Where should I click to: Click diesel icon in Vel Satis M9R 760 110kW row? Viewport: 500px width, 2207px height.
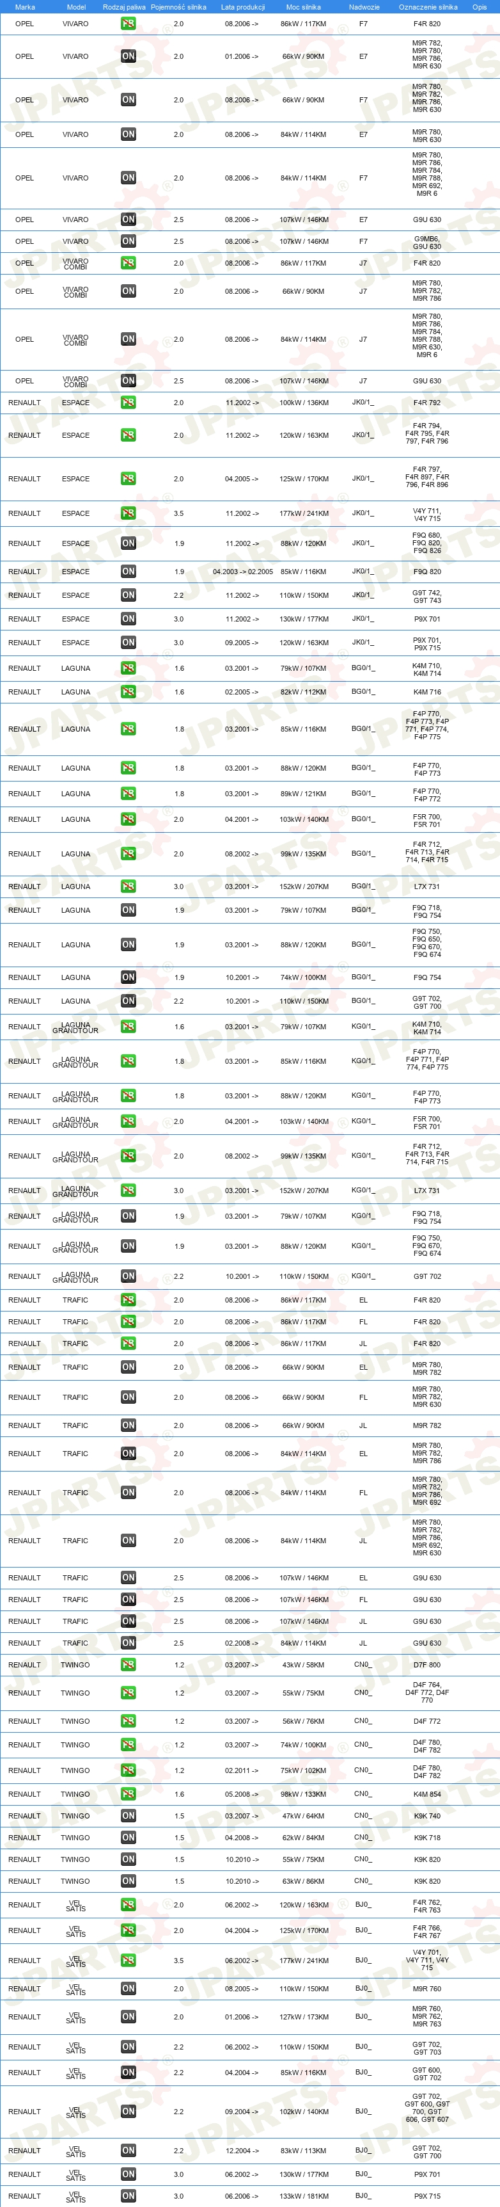tap(129, 1989)
